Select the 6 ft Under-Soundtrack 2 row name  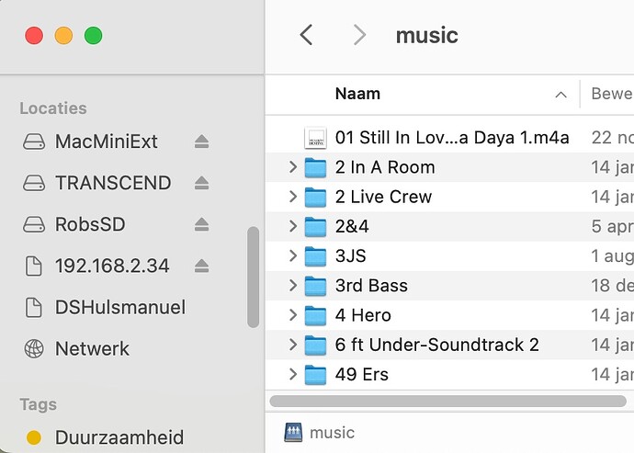[437, 345]
